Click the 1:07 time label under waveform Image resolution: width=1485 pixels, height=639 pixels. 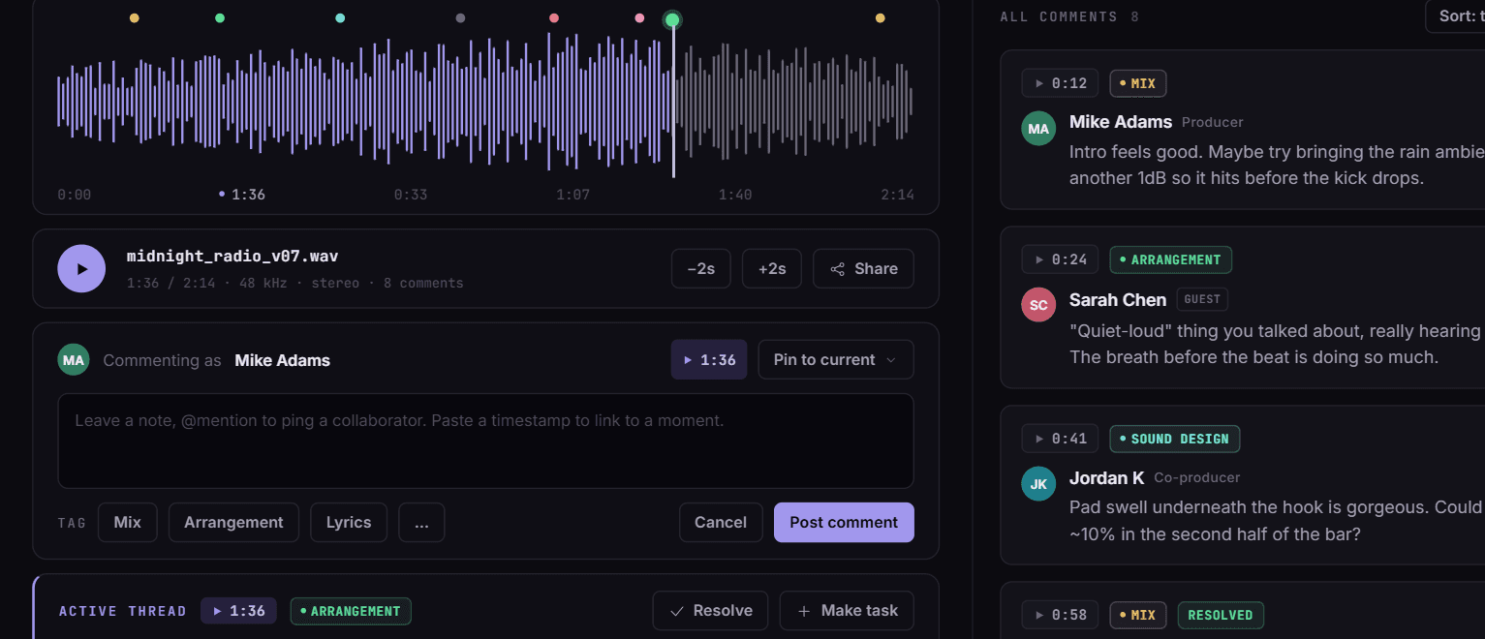(572, 195)
